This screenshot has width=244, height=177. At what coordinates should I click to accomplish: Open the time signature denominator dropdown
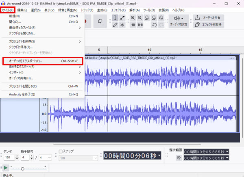45,158
